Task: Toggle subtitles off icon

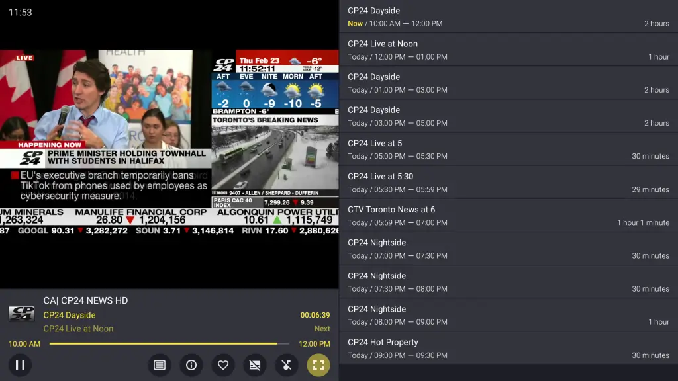Action: point(255,365)
